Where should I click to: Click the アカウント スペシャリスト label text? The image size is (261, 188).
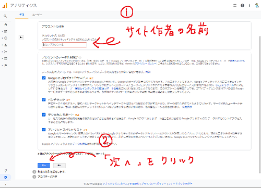coord(65,130)
